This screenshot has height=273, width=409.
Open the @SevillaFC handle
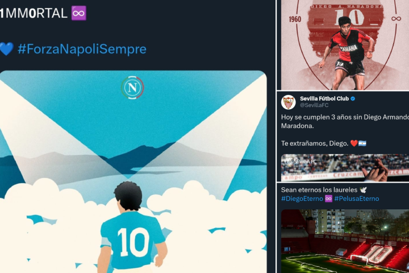(314, 105)
